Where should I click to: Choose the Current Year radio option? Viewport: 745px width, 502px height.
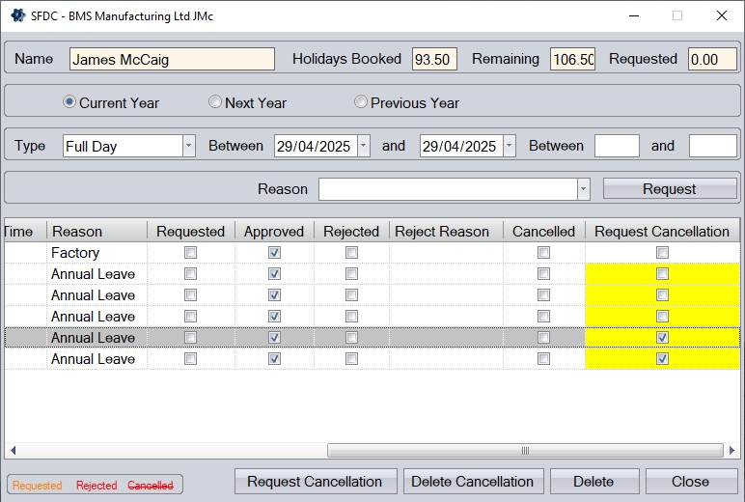[x=69, y=102]
